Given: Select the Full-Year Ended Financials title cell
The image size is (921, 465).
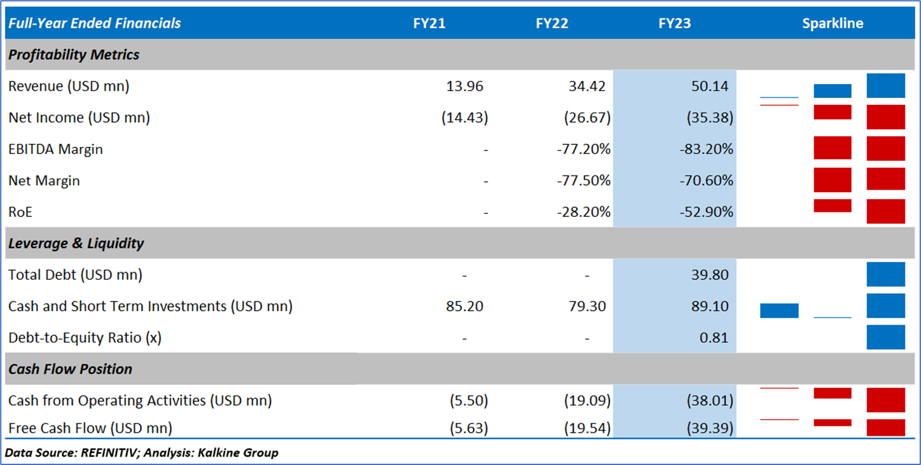Looking at the screenshot, I should (x=95, y=24).
